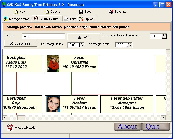Click the Caption text field
Viewport: 173px width, 139px height.
click(43, 36)
